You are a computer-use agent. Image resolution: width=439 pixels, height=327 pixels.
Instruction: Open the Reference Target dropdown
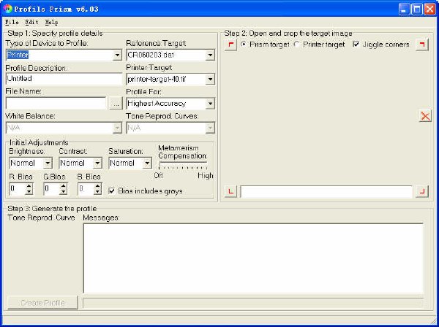point(210,55)
